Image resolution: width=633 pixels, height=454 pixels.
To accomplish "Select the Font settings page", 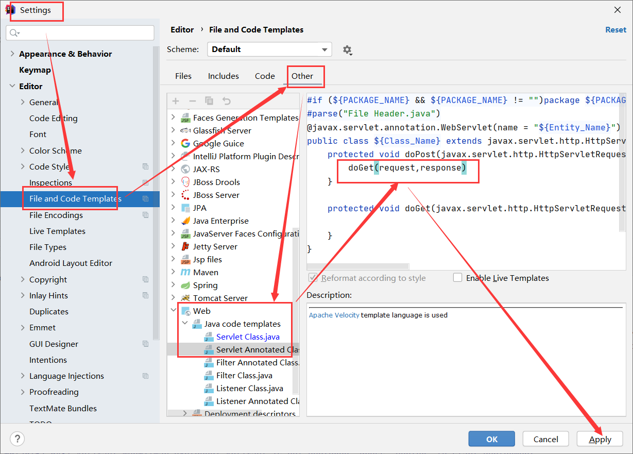I will [38, 134].
